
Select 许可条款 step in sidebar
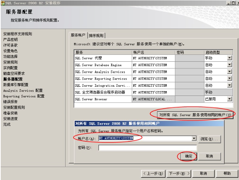[x=10, y=45]
